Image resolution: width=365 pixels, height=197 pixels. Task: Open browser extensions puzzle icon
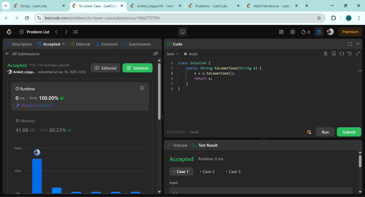pyautogui.click(x=333, y=18)
